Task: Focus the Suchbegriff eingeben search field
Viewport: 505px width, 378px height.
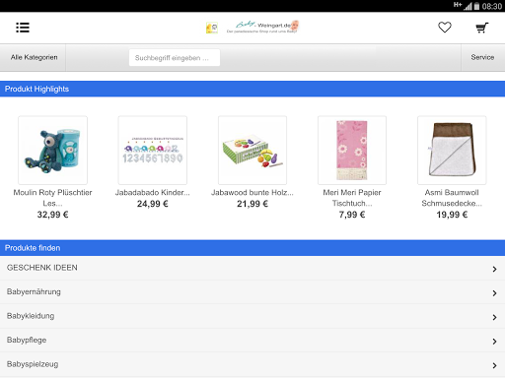Action: pos(175,58)
